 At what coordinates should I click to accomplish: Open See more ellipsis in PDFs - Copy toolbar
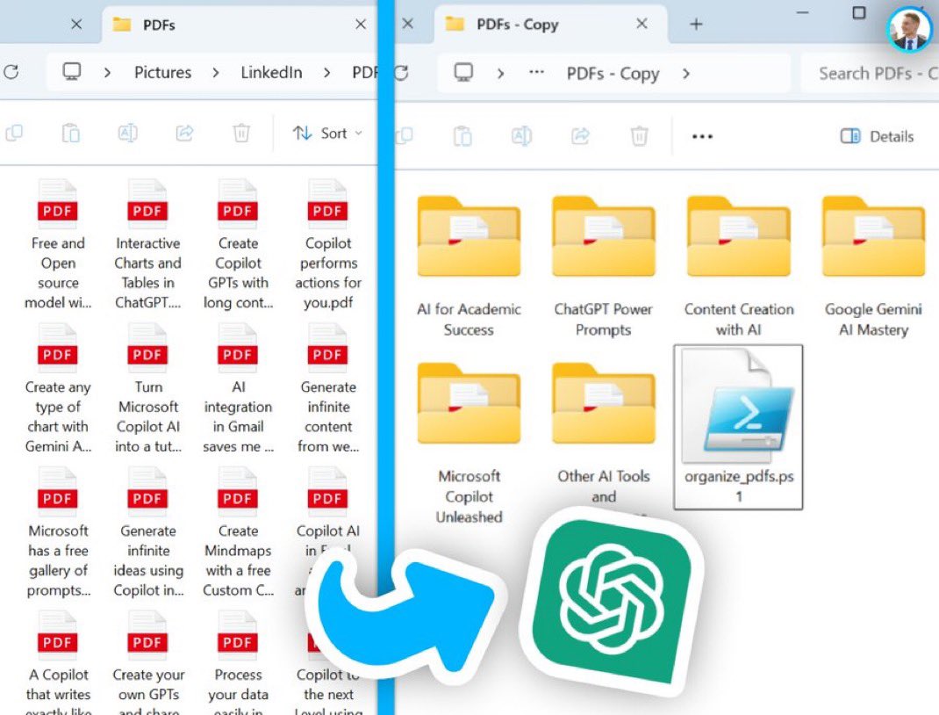[702, 137]
